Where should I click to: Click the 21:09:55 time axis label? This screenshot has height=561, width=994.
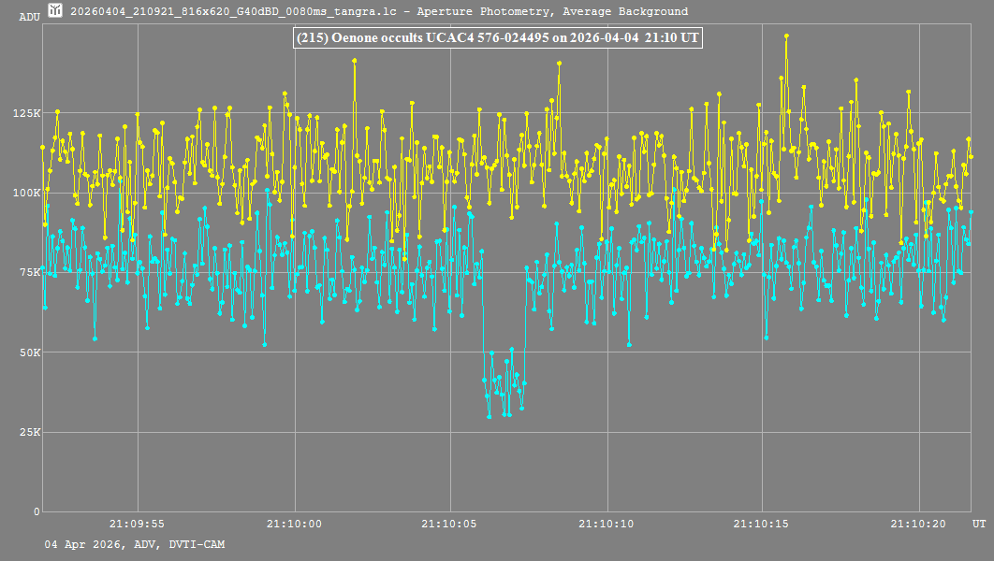click(137, 525)
